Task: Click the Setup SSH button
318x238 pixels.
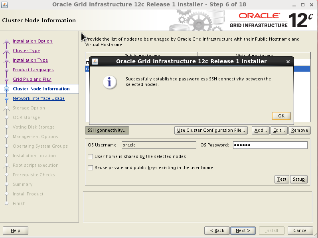Action: click(299, 179)
